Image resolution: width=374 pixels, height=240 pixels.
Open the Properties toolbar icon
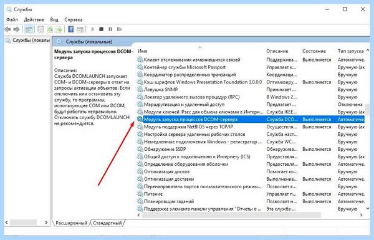click(x=41, y=29)
